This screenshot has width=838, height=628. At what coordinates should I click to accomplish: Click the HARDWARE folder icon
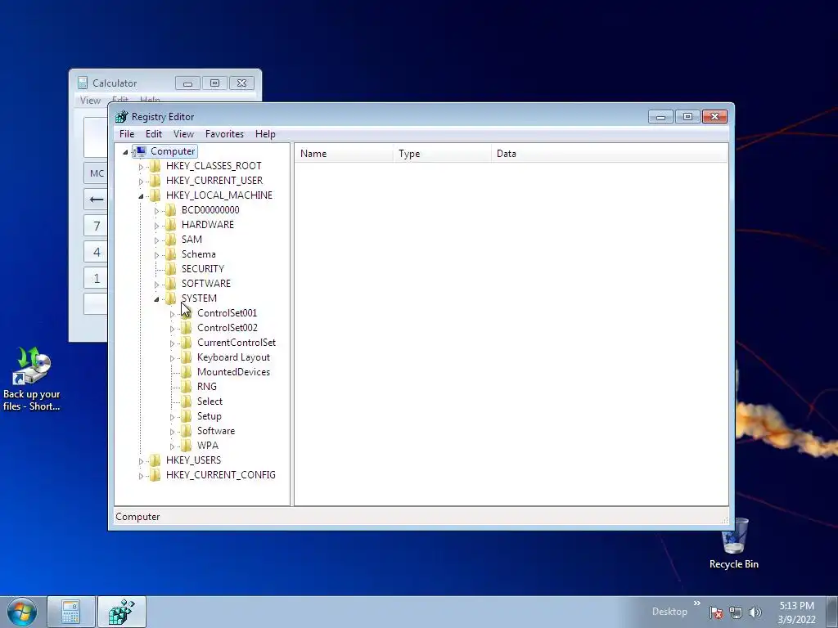click(x=170, y=225)
